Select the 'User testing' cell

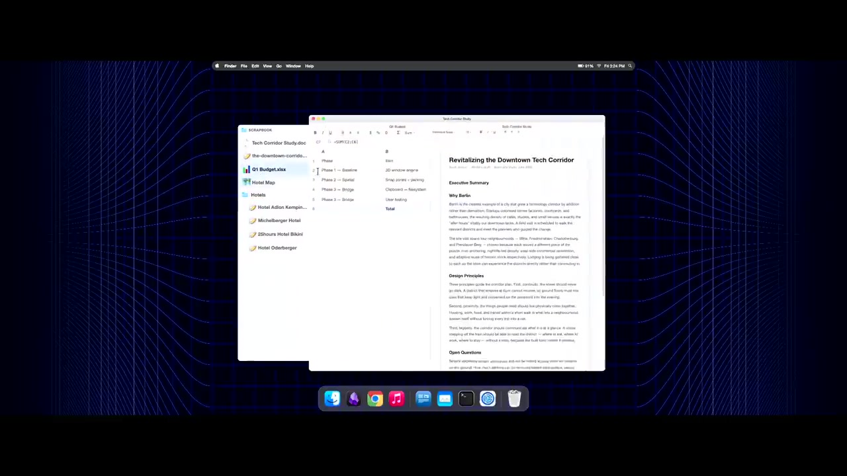[x=396, y=200]
